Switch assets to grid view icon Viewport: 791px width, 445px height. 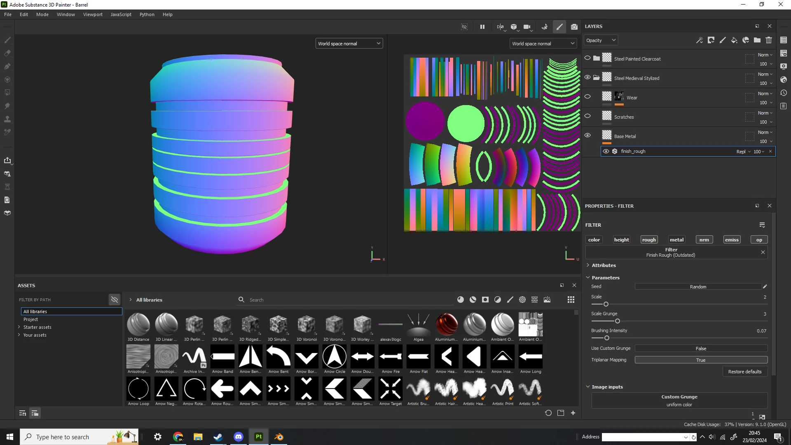coord(571,300)
